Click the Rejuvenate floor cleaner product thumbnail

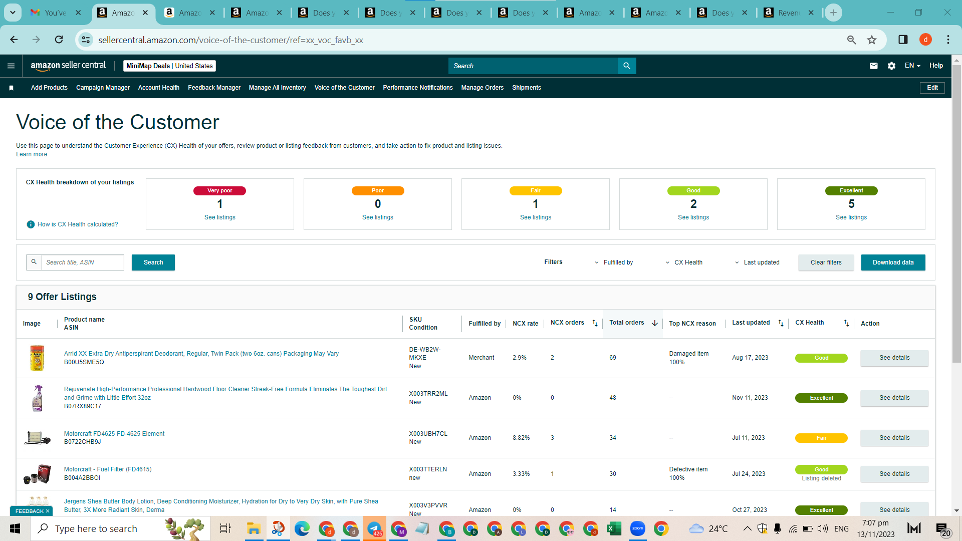pyautogui.click(x=37, y=398)
